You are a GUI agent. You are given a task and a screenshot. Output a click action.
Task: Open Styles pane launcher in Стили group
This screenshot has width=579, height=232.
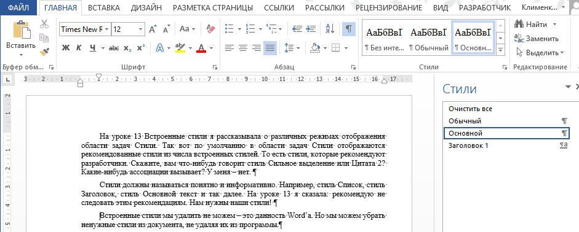(505, 68)
